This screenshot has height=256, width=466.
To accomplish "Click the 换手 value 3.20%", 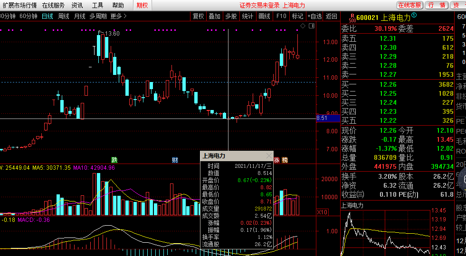I will (387, 177).
